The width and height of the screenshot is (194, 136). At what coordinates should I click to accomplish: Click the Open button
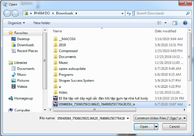[144, 127]
